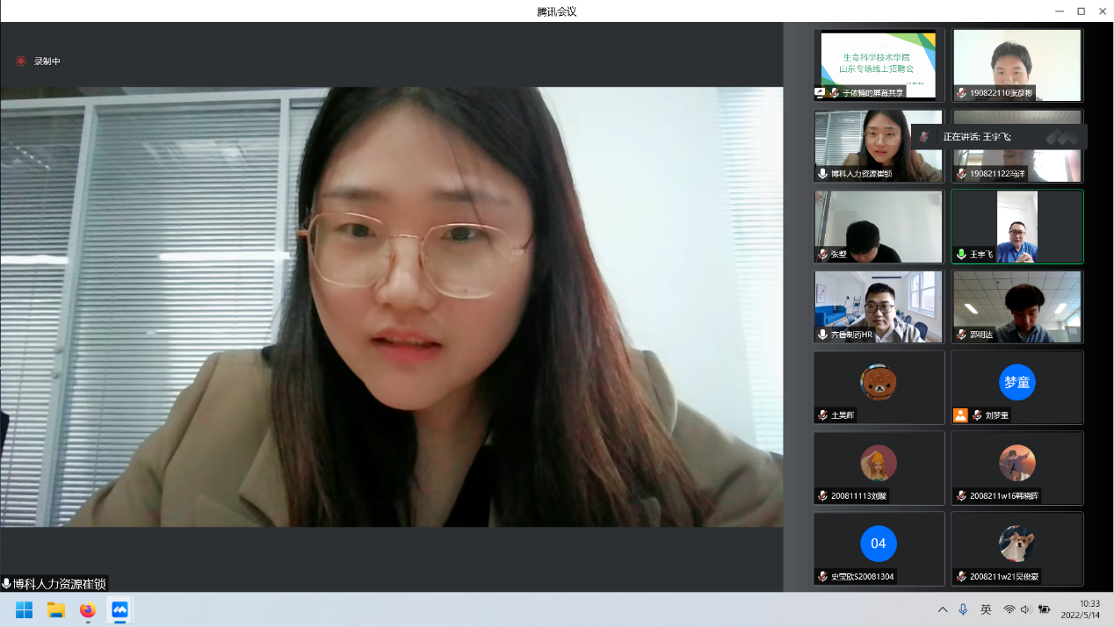Click muted mic icon on 张塑 tile
Screen dimensions: 1114x627
click(x=822, y=255)
